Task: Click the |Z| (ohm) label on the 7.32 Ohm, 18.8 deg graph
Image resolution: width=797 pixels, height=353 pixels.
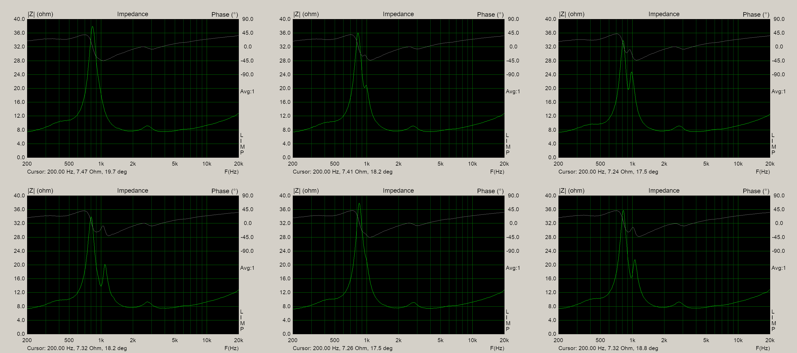Action: [x=572, y=191]
